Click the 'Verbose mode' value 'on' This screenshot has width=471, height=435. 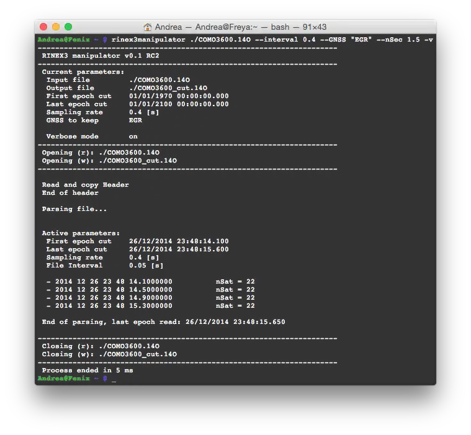tap(133, 137)
